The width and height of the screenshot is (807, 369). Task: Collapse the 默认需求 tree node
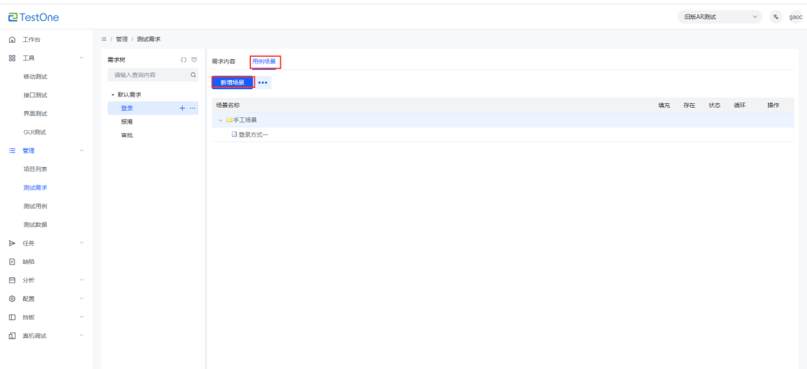click(113, 95)
